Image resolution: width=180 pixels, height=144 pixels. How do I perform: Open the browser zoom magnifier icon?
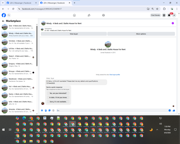pyautogui.click(x=153, y=9)
